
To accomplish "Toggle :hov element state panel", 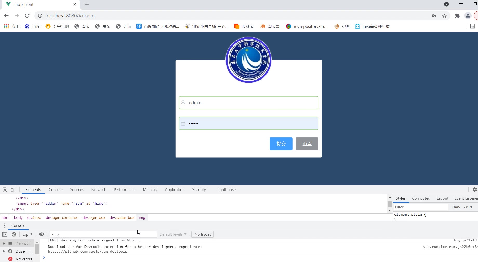I will pyautogui.click(x=456, y=207).
